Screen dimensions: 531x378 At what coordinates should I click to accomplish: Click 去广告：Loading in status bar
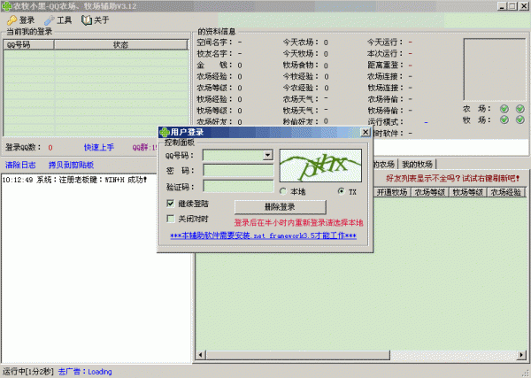[85, 372]
